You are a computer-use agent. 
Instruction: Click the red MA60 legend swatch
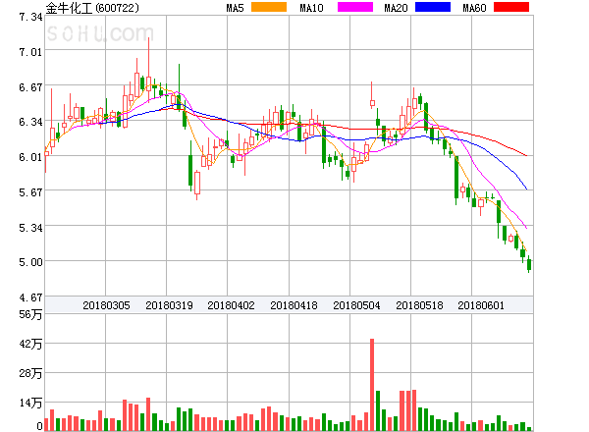pos(511,7)
